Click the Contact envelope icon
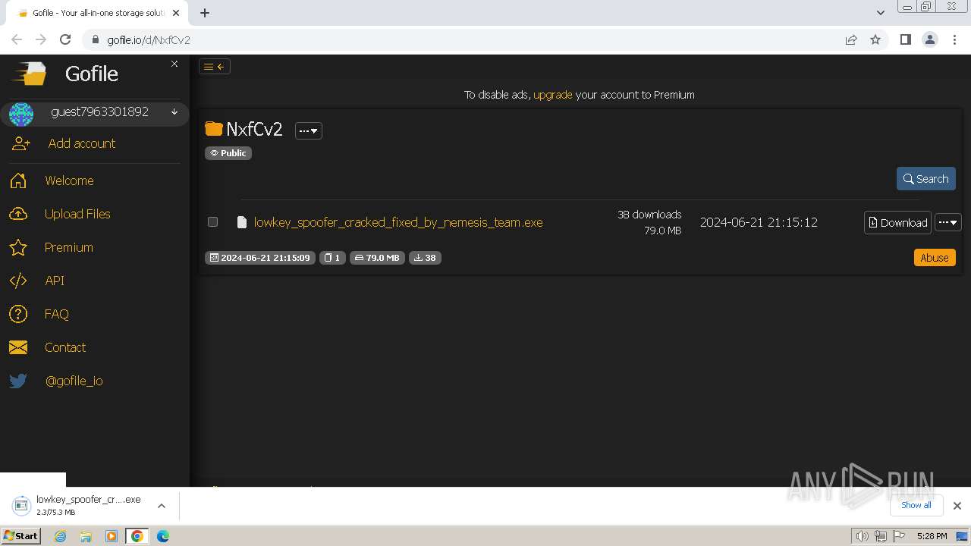Viewport: 971px width, 546px height. point(18,347)
